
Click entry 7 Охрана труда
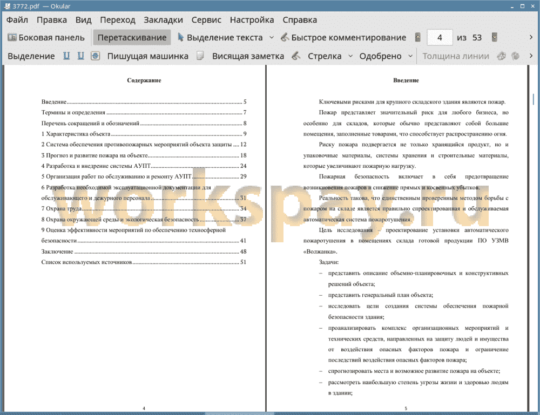click(x=144, y=208)
